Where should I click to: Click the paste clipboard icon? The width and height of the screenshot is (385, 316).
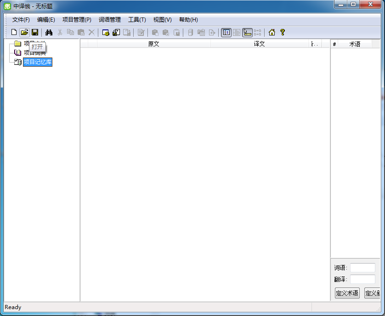pos(81,32)
